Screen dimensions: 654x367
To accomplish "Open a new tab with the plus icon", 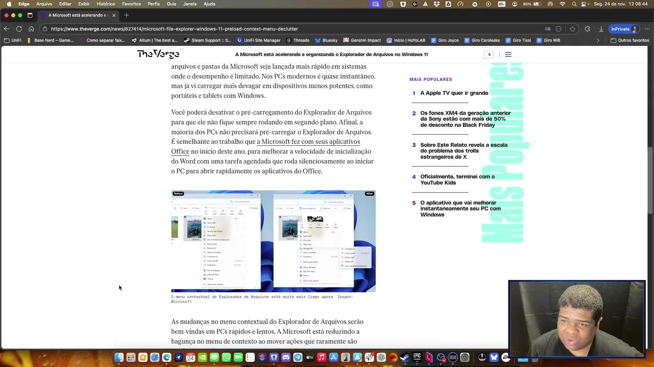I will coord(126,15).
